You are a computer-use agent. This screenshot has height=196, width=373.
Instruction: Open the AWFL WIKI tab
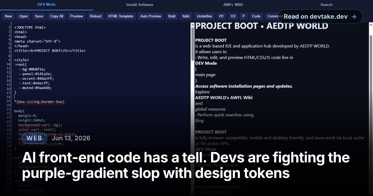tap(233, 5)
